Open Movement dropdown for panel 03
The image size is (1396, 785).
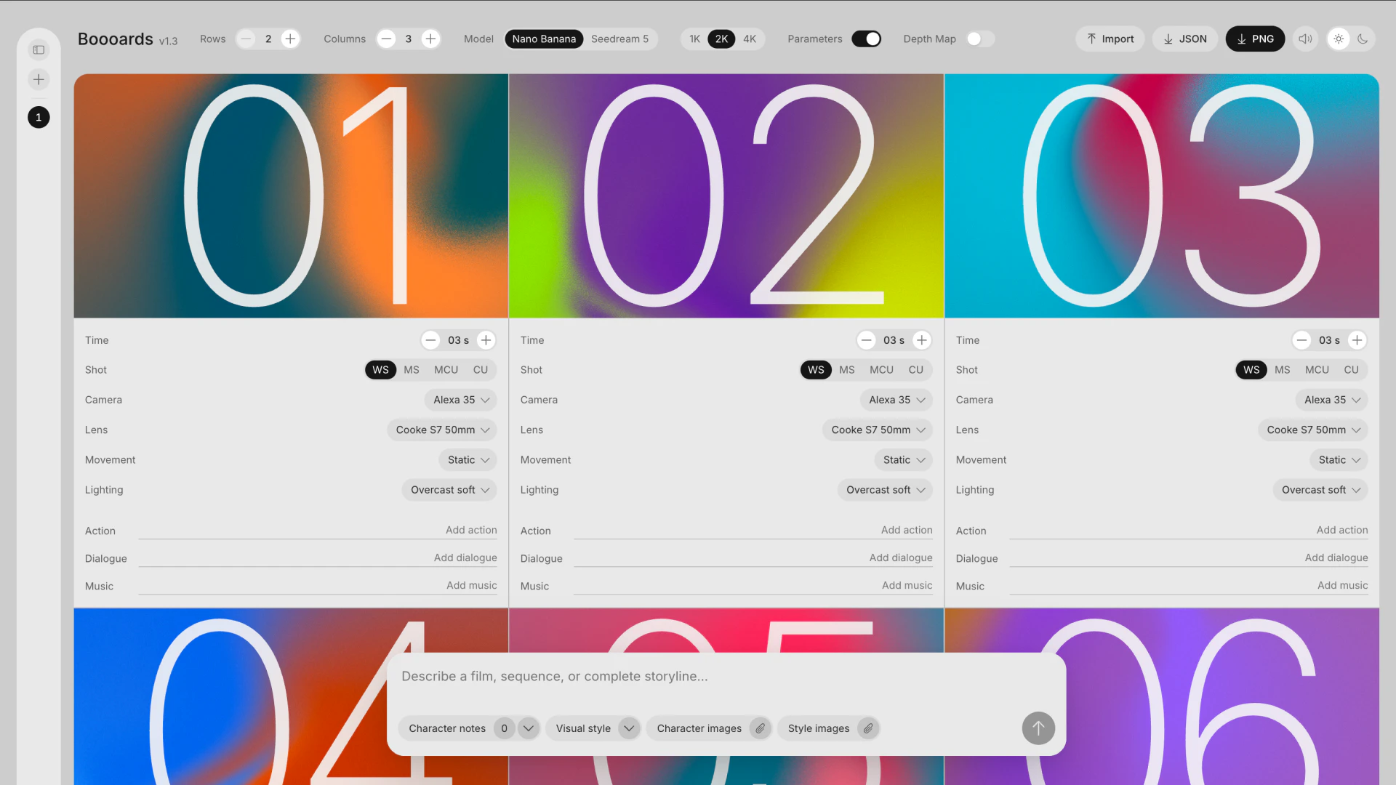1339,460
